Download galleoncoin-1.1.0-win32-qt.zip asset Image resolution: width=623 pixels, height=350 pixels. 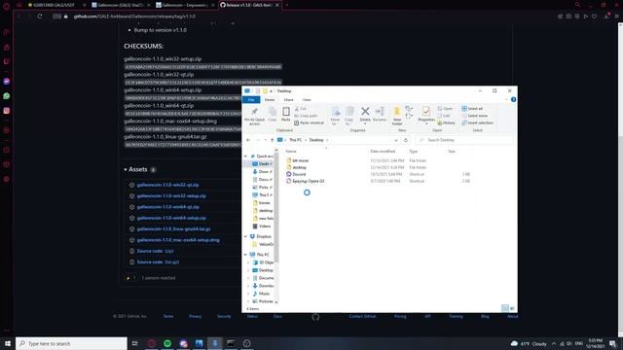coord(167,185)
